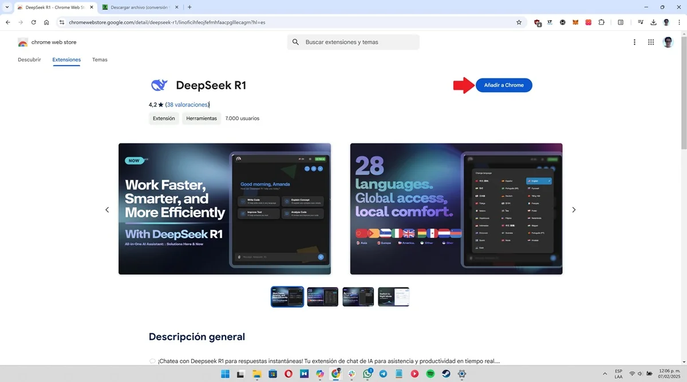687x382 pixels.
Task: Open Downloads from the browser toolbar
Action: [653, 22]
